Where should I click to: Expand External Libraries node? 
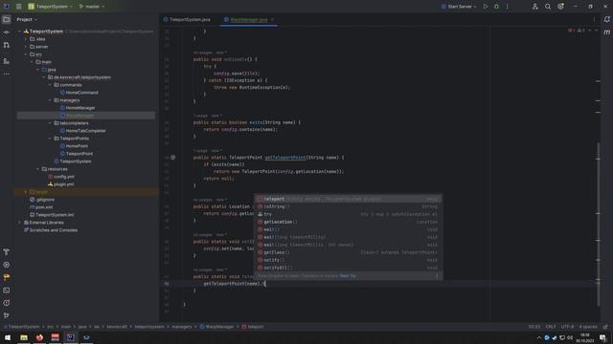coord(19,223)
